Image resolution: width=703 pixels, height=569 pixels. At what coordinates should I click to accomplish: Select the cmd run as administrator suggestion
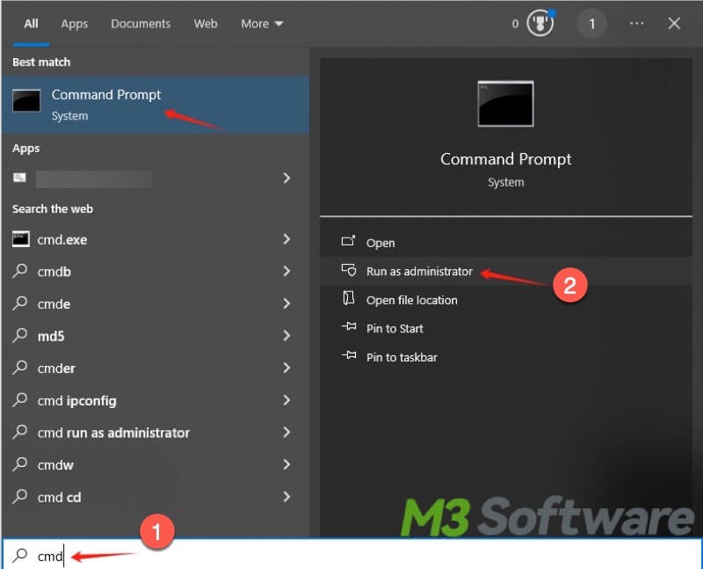pos(113,433)
